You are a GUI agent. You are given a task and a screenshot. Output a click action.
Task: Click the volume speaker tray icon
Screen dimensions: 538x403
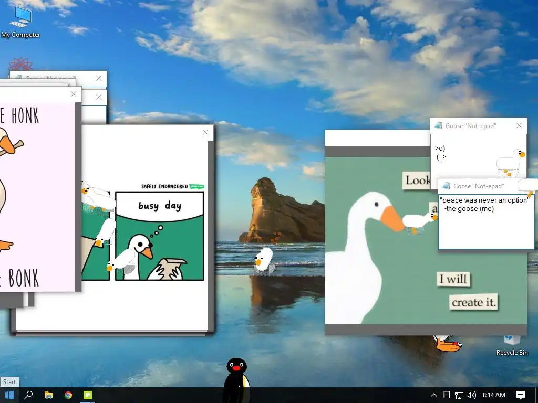472,395
